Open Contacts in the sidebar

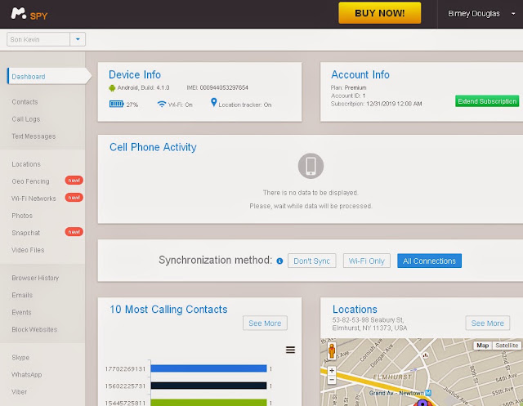25,102
